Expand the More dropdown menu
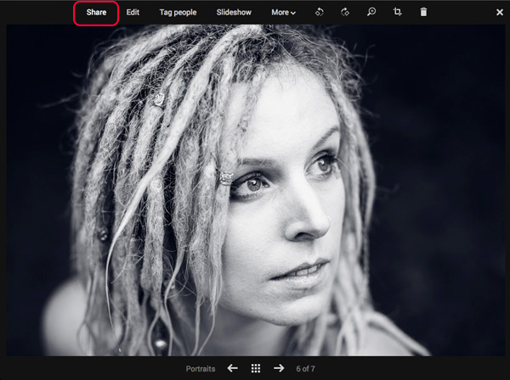This screenshot has height=380, width=510. coord(283,13)
